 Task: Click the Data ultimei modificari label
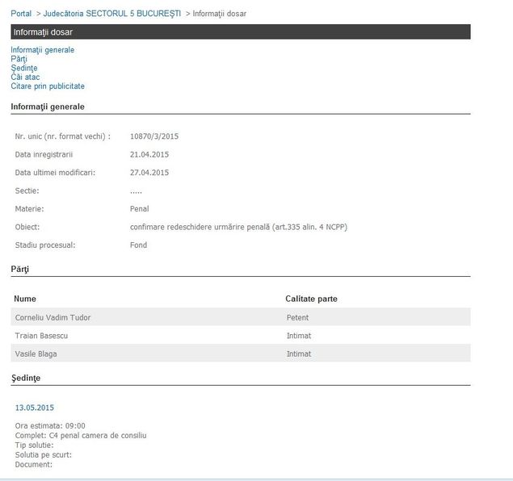(55, 173)
